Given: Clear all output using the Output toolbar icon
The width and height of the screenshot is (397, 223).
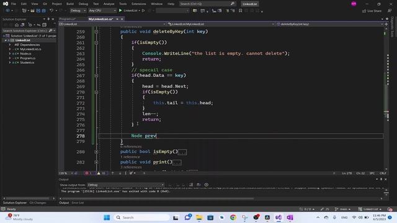Looking at the screenshot, I should [x=191, y=185].
